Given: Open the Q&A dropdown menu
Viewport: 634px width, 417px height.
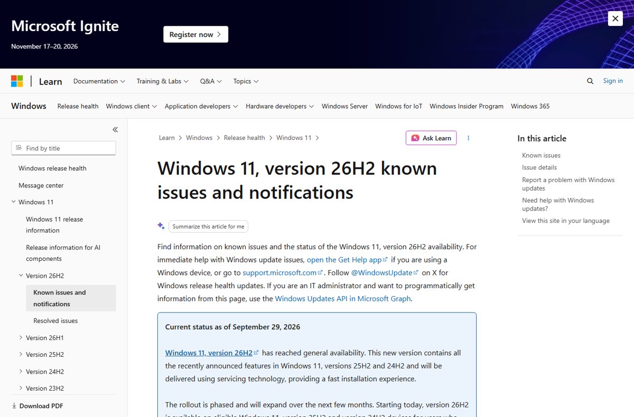Looking at the screenshot, I should pos(211,81).
